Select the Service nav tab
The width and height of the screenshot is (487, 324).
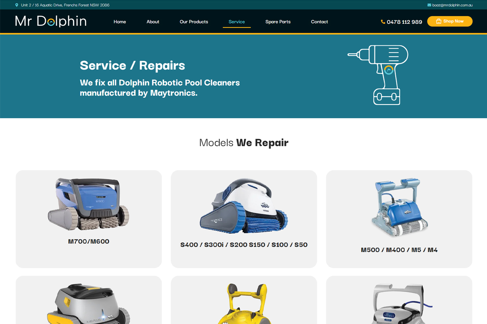click(x=237, y=22)
